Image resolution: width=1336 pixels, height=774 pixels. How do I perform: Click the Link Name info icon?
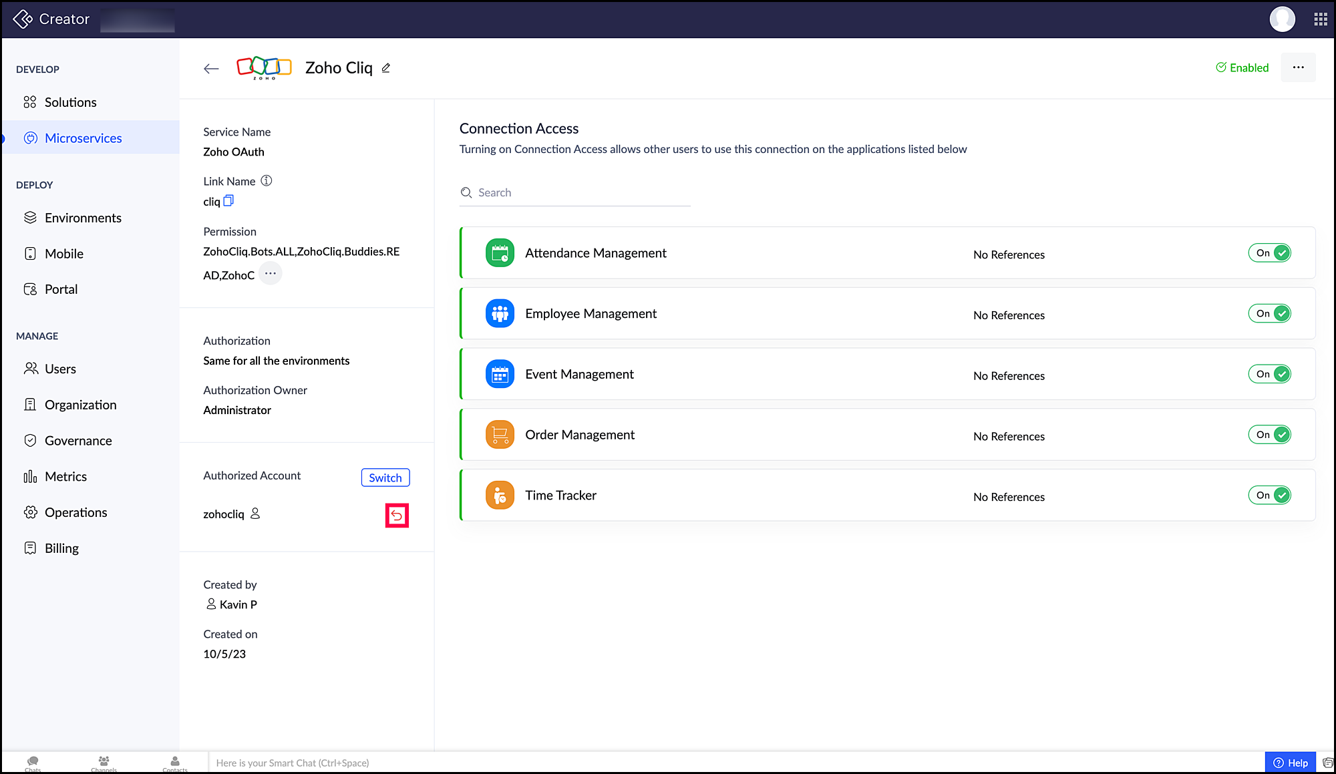click(267, 181)
